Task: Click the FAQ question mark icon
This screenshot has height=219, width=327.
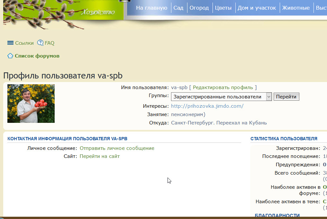Action: [40, 43]
